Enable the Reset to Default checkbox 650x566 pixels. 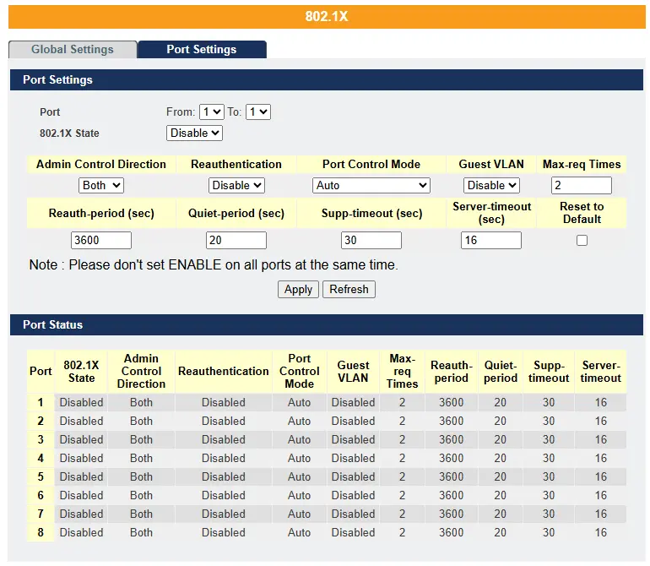tap(582, 240)
